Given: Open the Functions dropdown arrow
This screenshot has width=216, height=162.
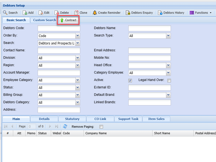Looking at the screenshot, I should click(x=211, y=13).
